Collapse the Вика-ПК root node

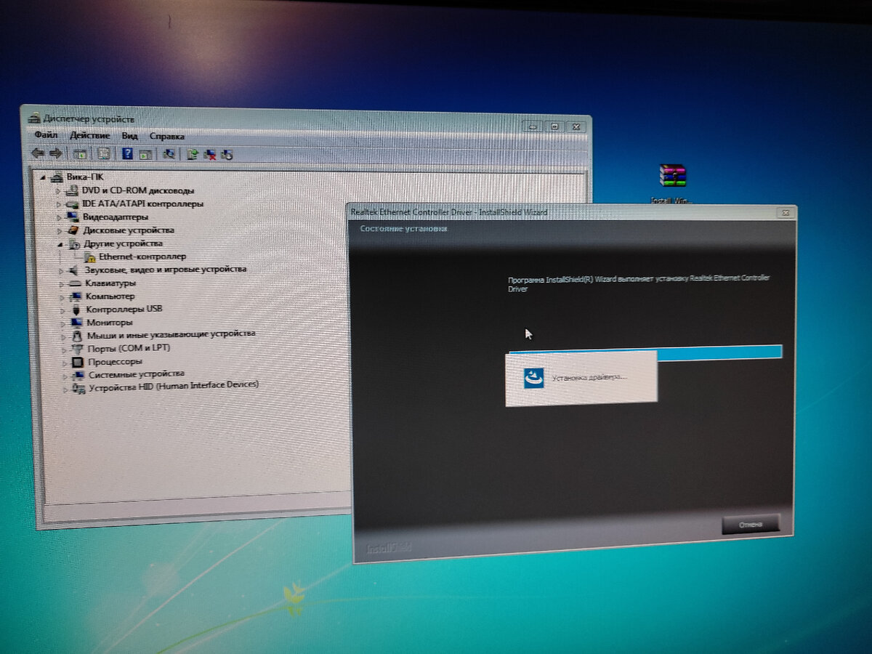click(43, 177)
